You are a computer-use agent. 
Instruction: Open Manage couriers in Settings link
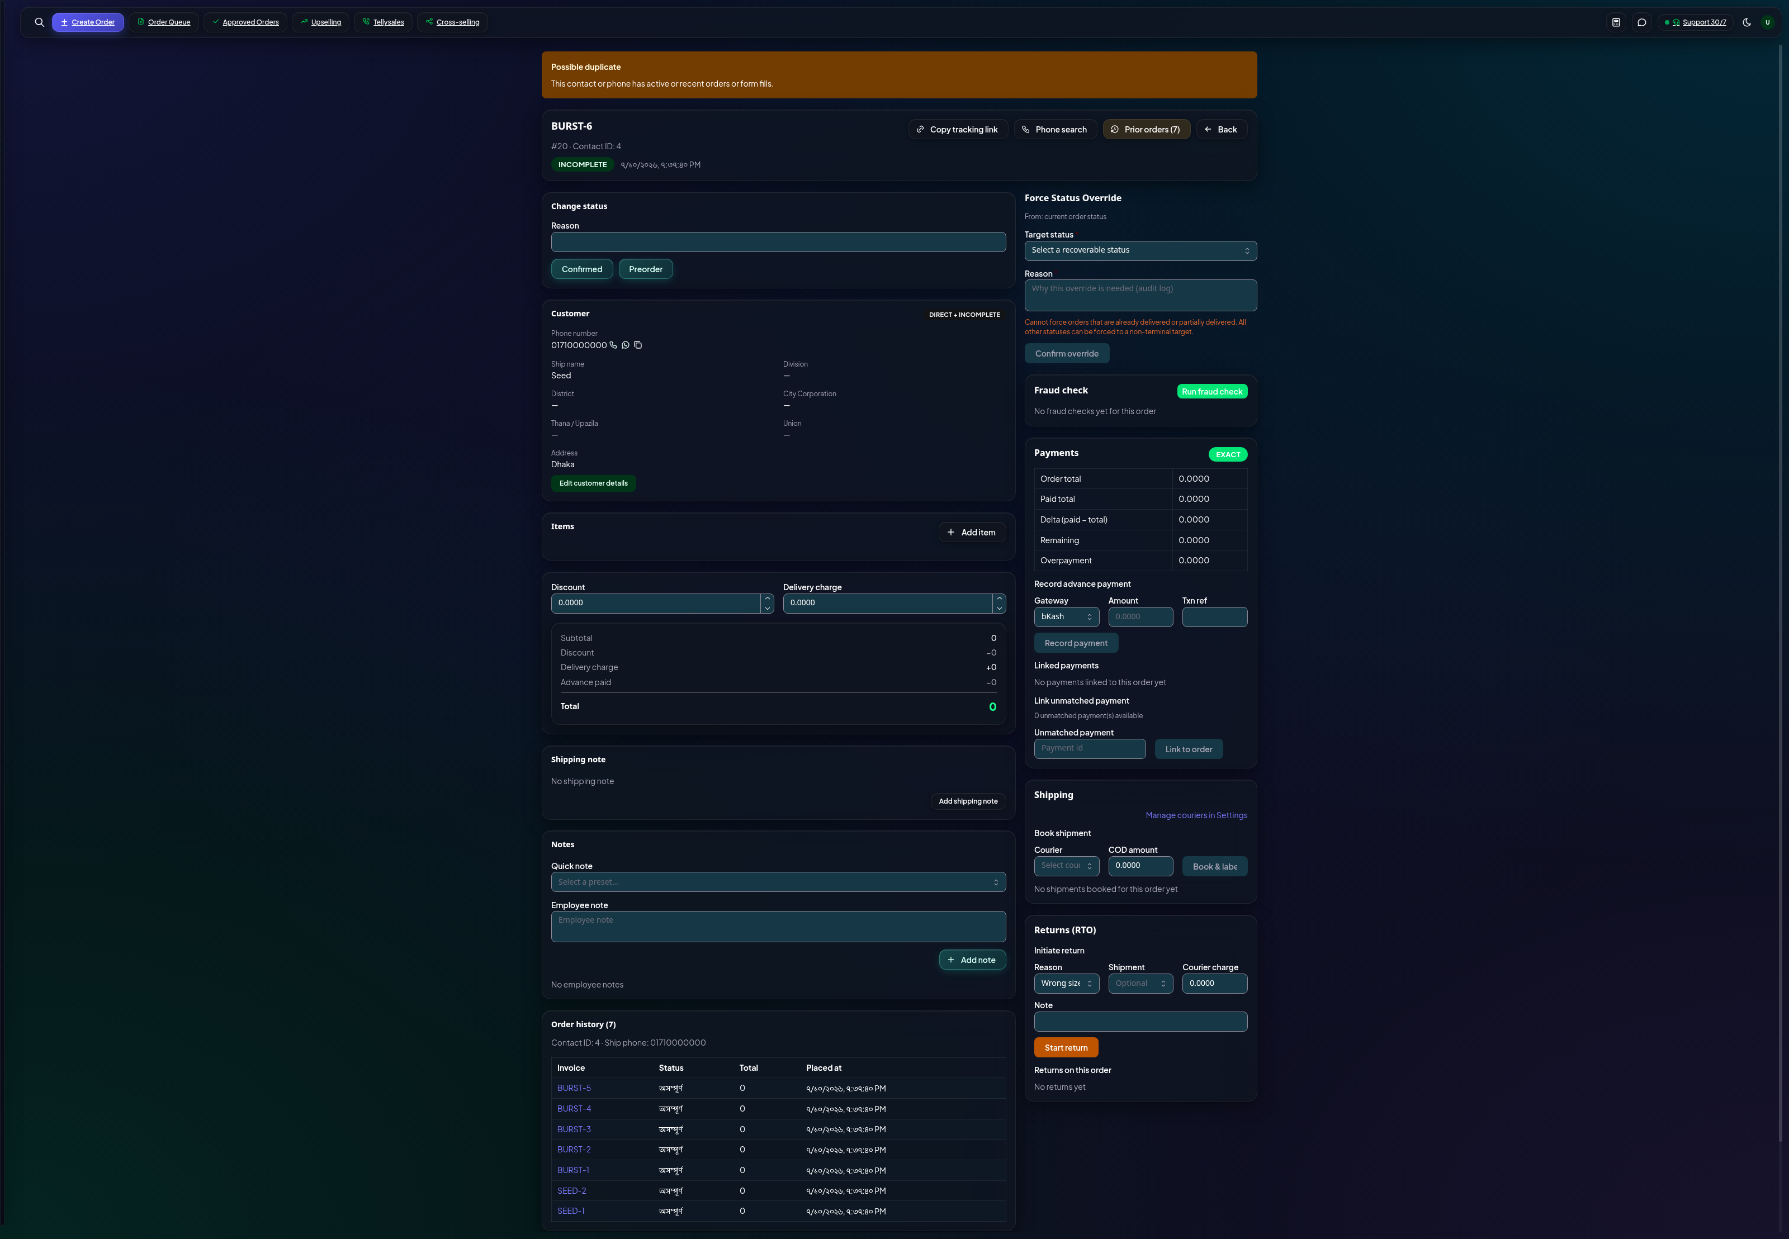pos(1196,816)
